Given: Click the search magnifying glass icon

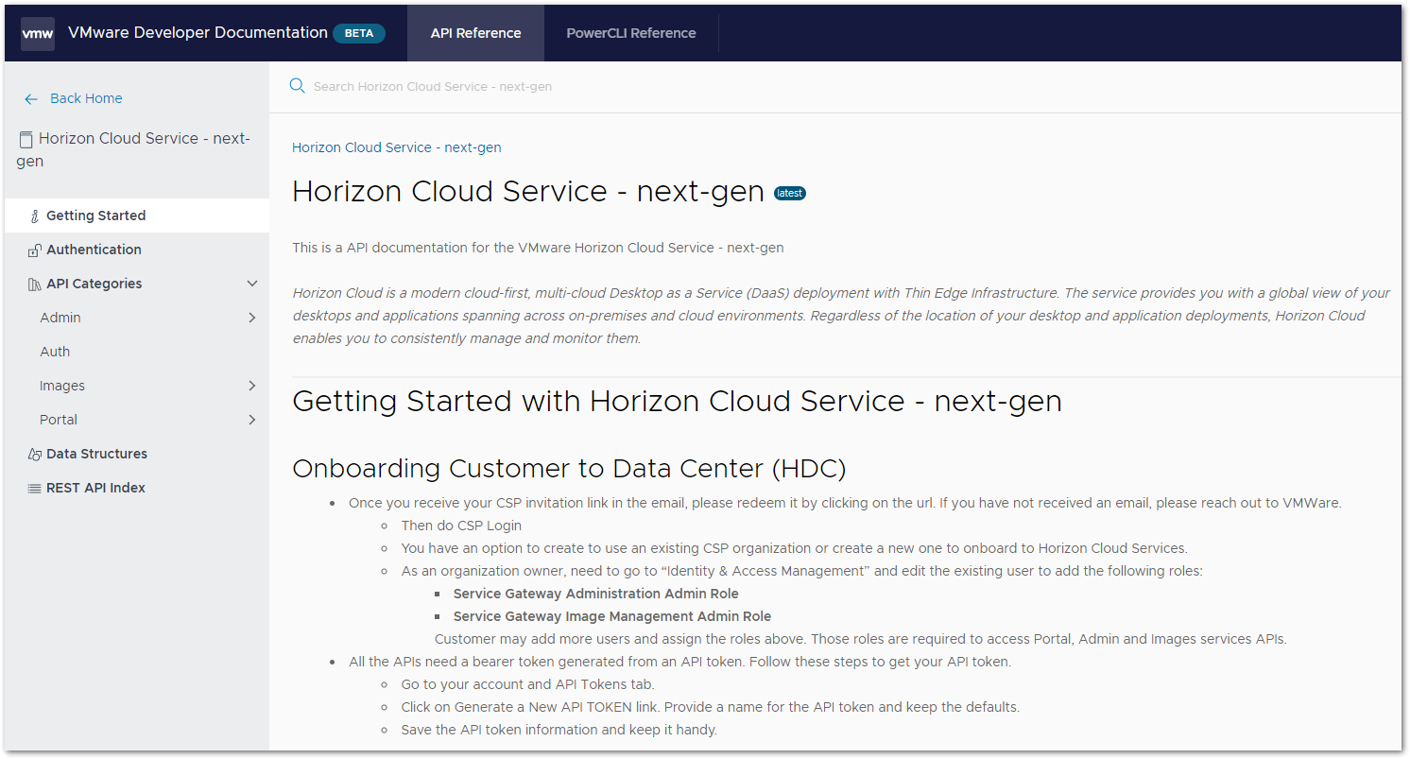Looking at the screenshot, I should click(297, 85).
